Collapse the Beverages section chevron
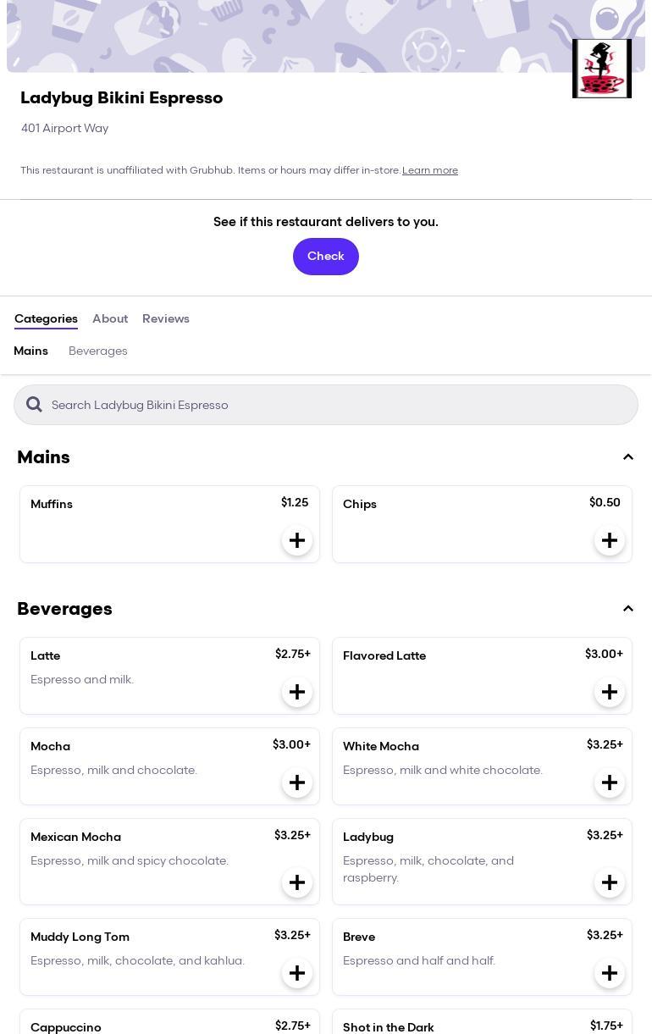The height and width of the screenshot is (1034, 652). pos(628,609)
